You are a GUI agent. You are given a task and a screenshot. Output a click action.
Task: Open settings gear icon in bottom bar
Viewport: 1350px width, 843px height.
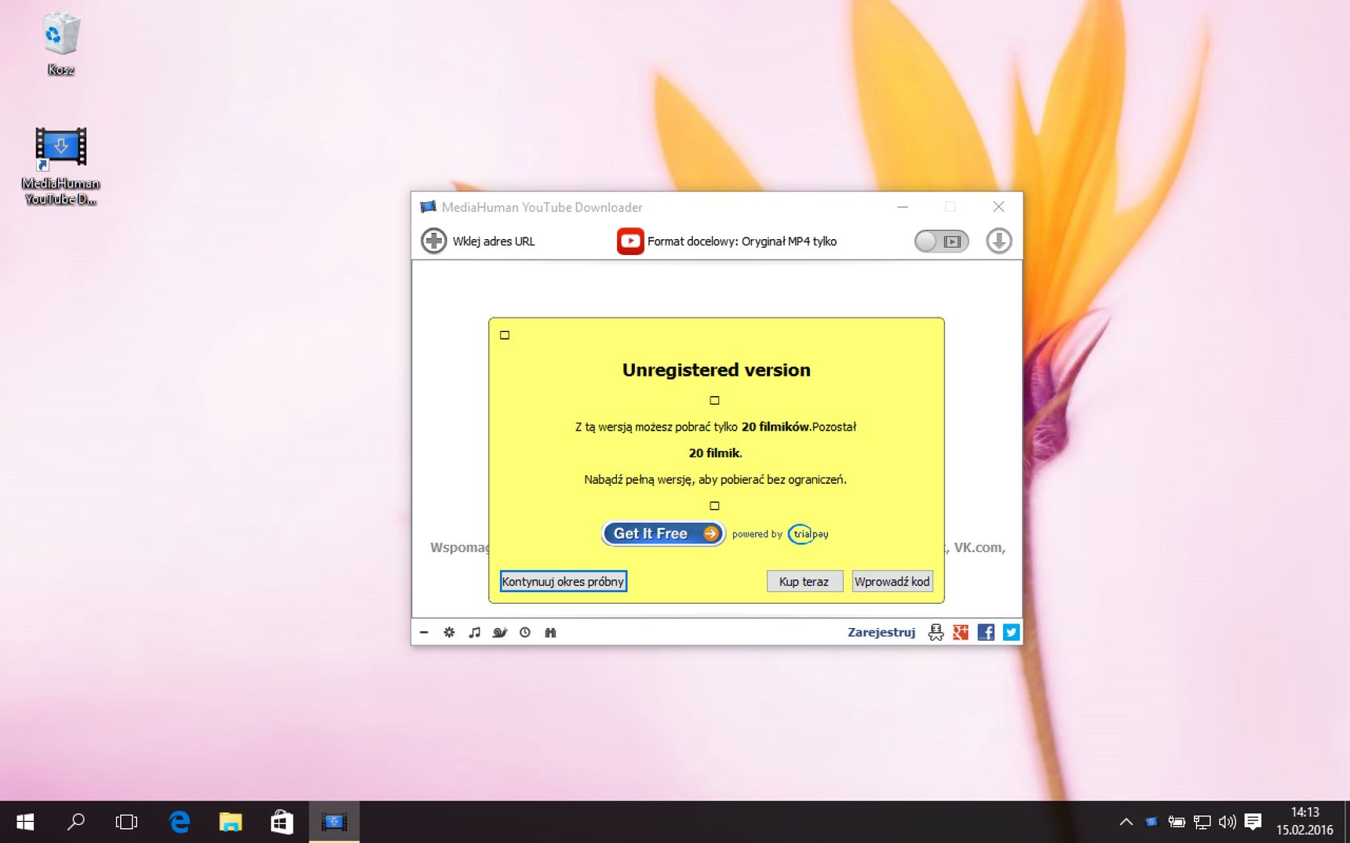(449, 632)
